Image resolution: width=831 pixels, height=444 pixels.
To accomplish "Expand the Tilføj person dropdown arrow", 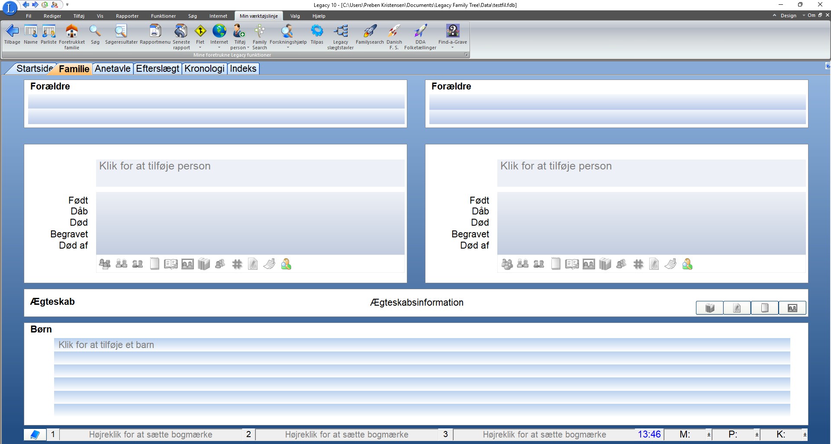I will (248, 48).
